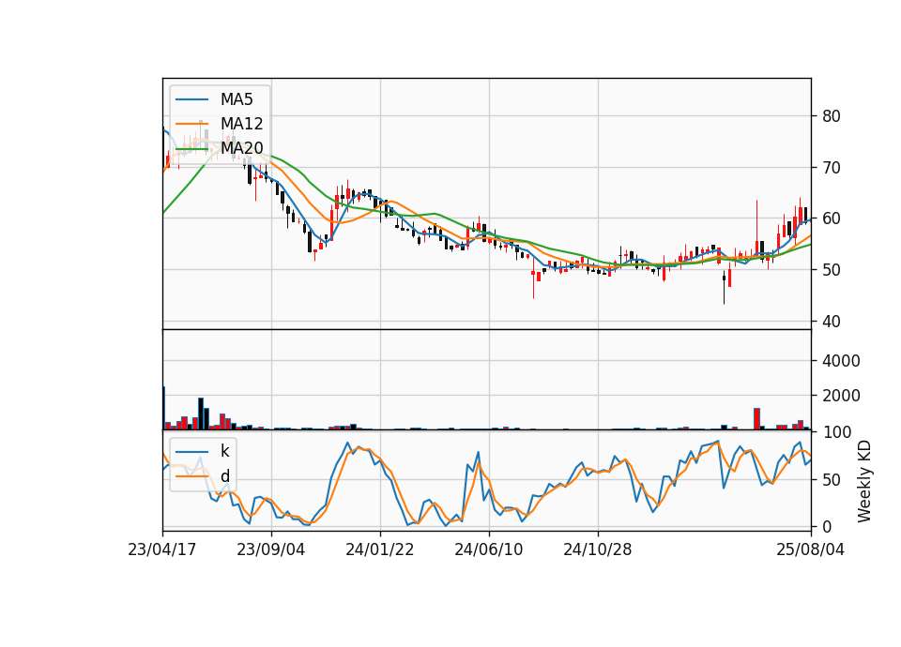Click the blue MA5 line sample in legend

tap(191, 99)
